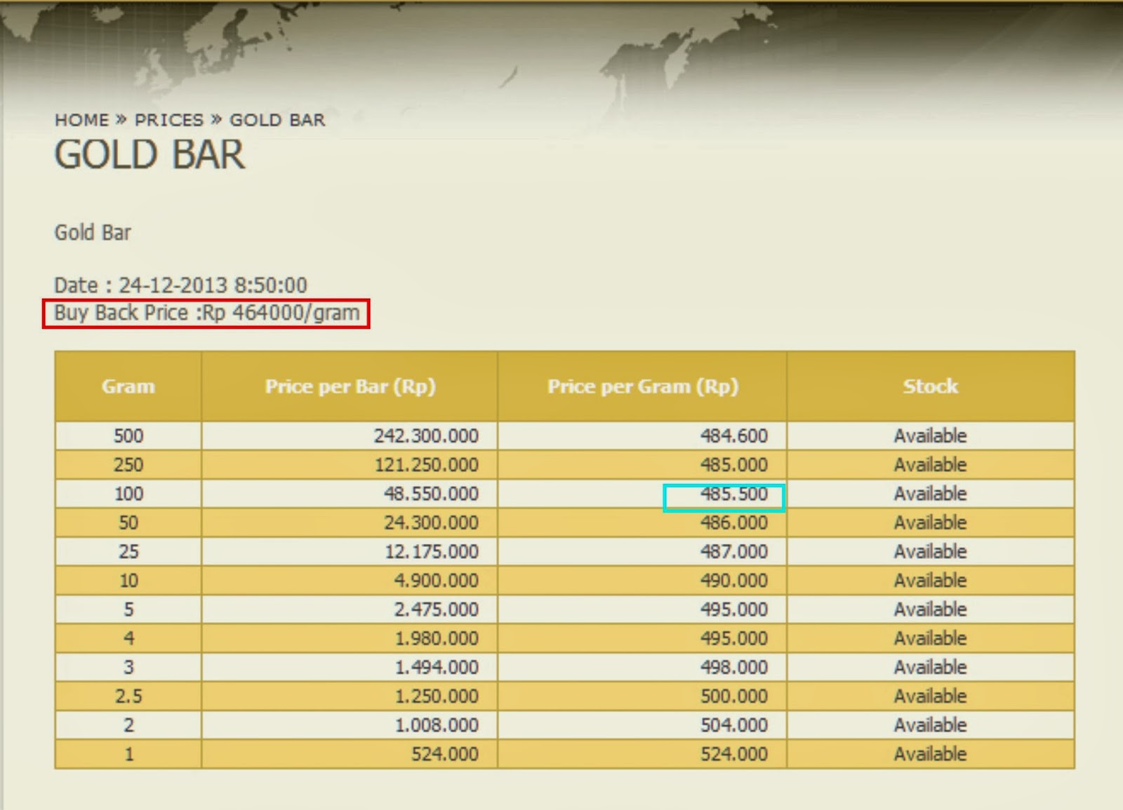Select the 250 gram cell

[128, 464]
